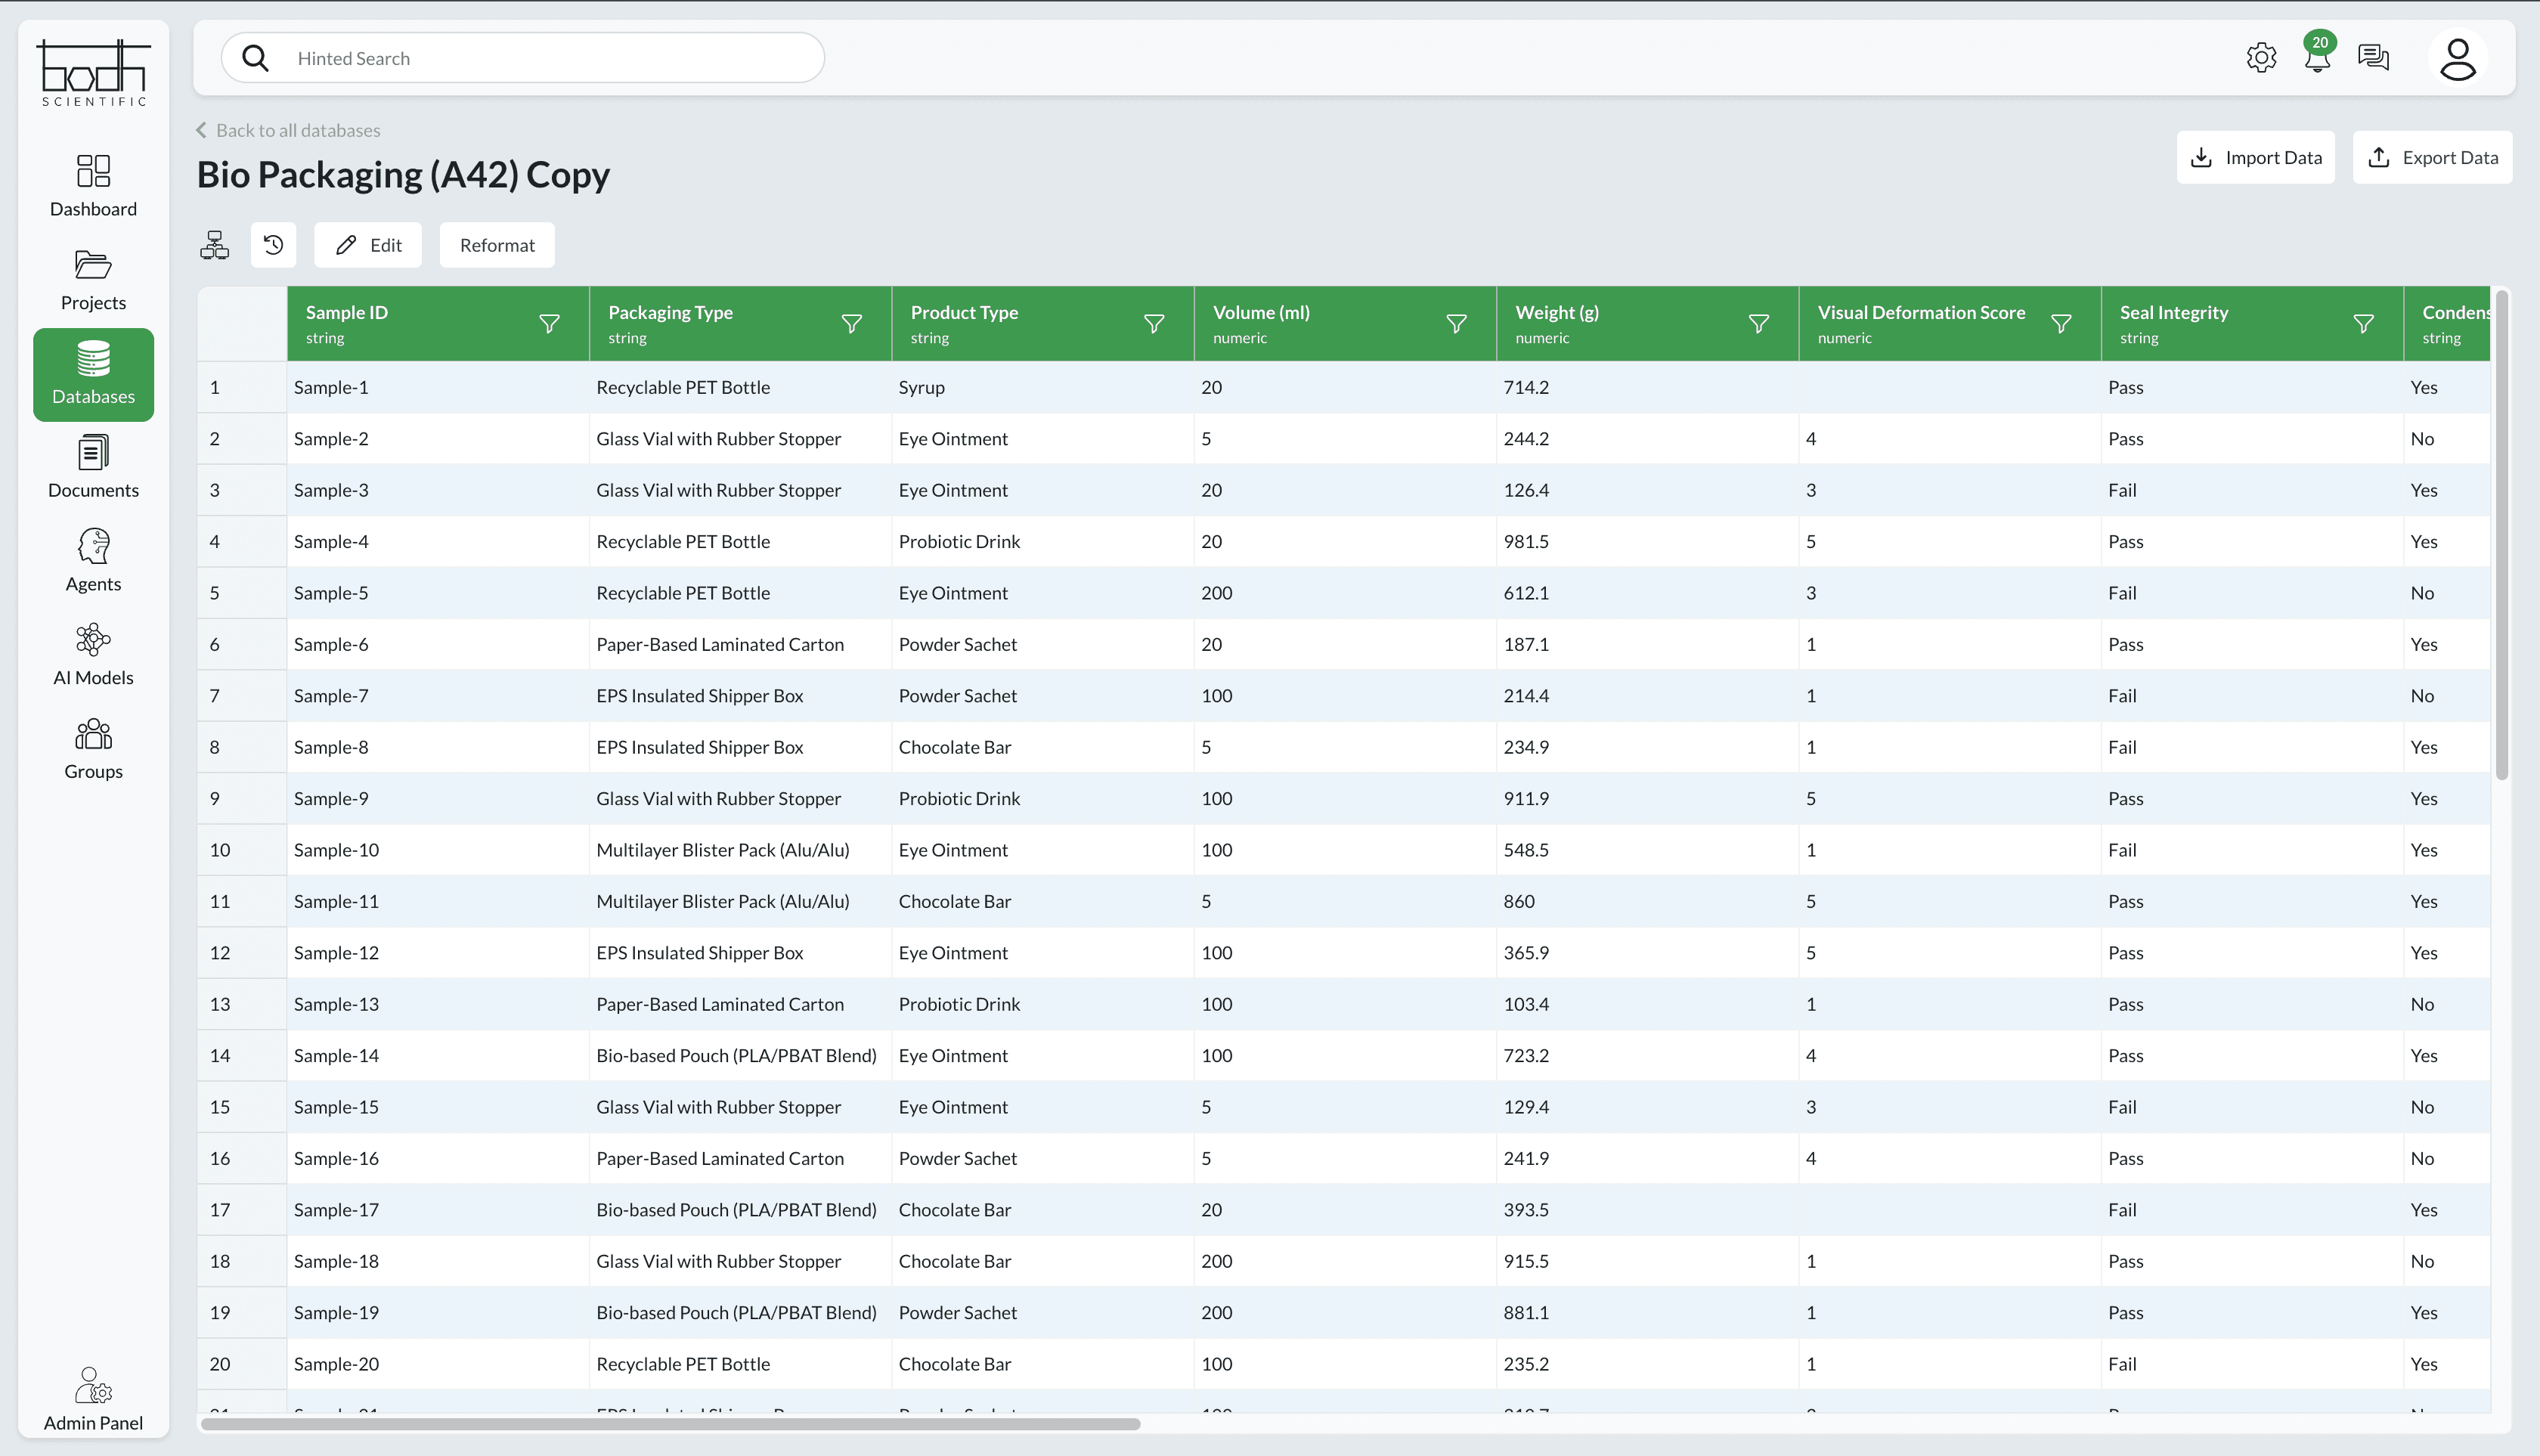2540x1456 pixels.
Task: Open filter for Volume (ml) column
Action: (x=1456, y=324)
